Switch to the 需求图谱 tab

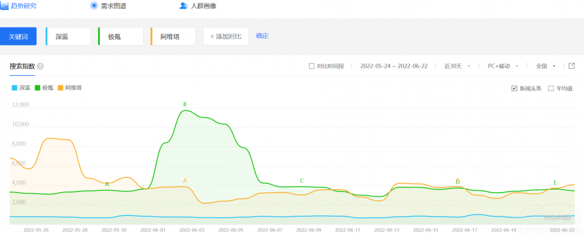(x=113, y=6)
